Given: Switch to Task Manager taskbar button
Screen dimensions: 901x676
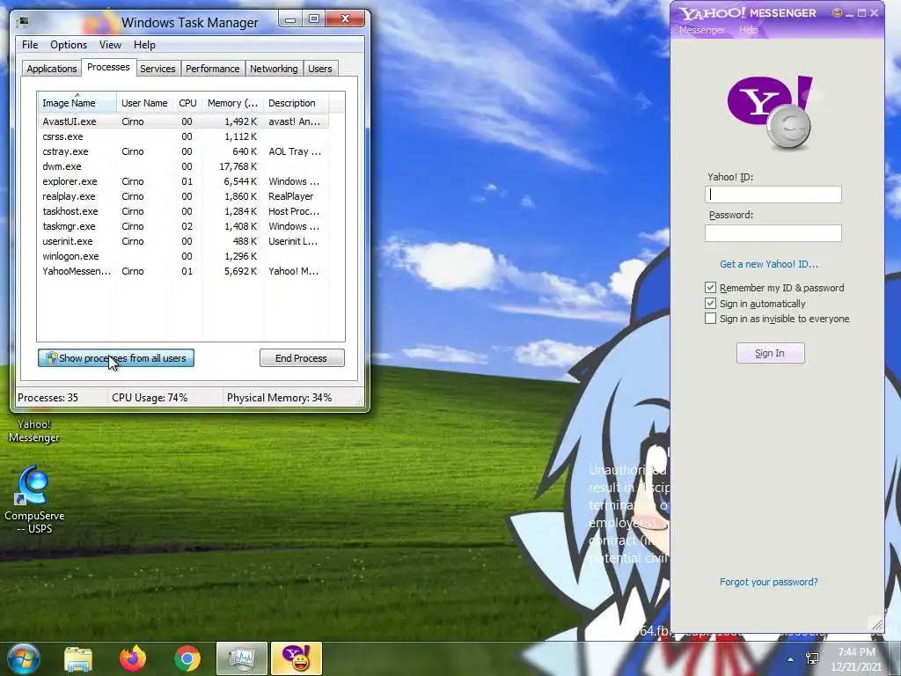Looking at the screenshot, I should (x=241, y=658).
